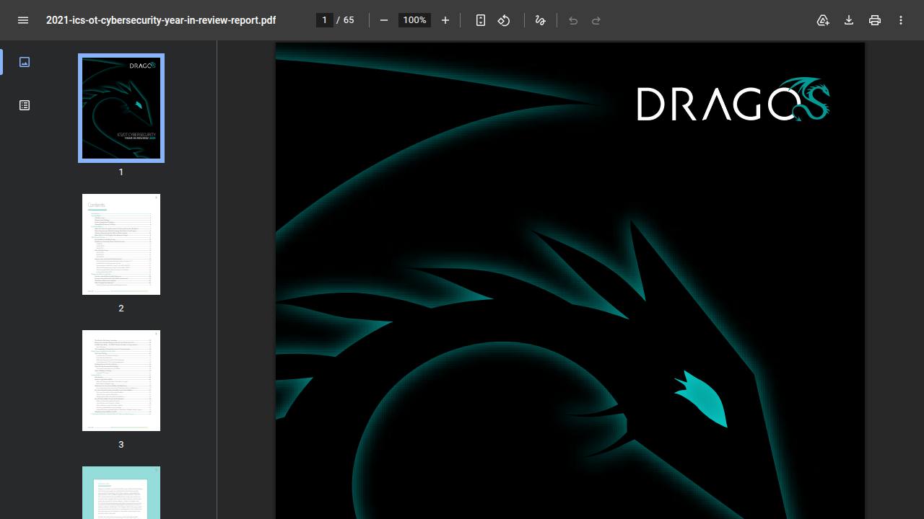The image size is (924, 519).
Task: Jump to page 3 thumbnail
Action: (x=121, y=381)
